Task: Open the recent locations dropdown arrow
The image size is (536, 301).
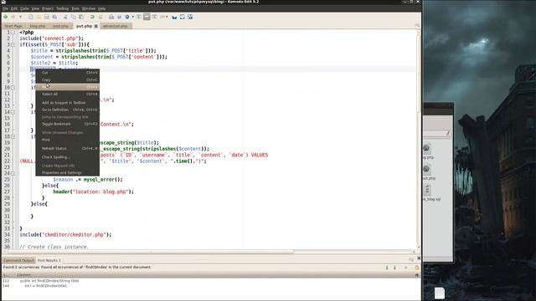Action: (20, 17)
